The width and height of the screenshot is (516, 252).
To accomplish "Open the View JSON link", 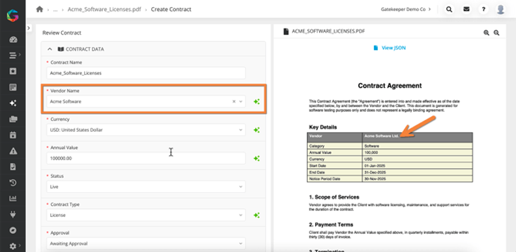I will click(390, 48).
